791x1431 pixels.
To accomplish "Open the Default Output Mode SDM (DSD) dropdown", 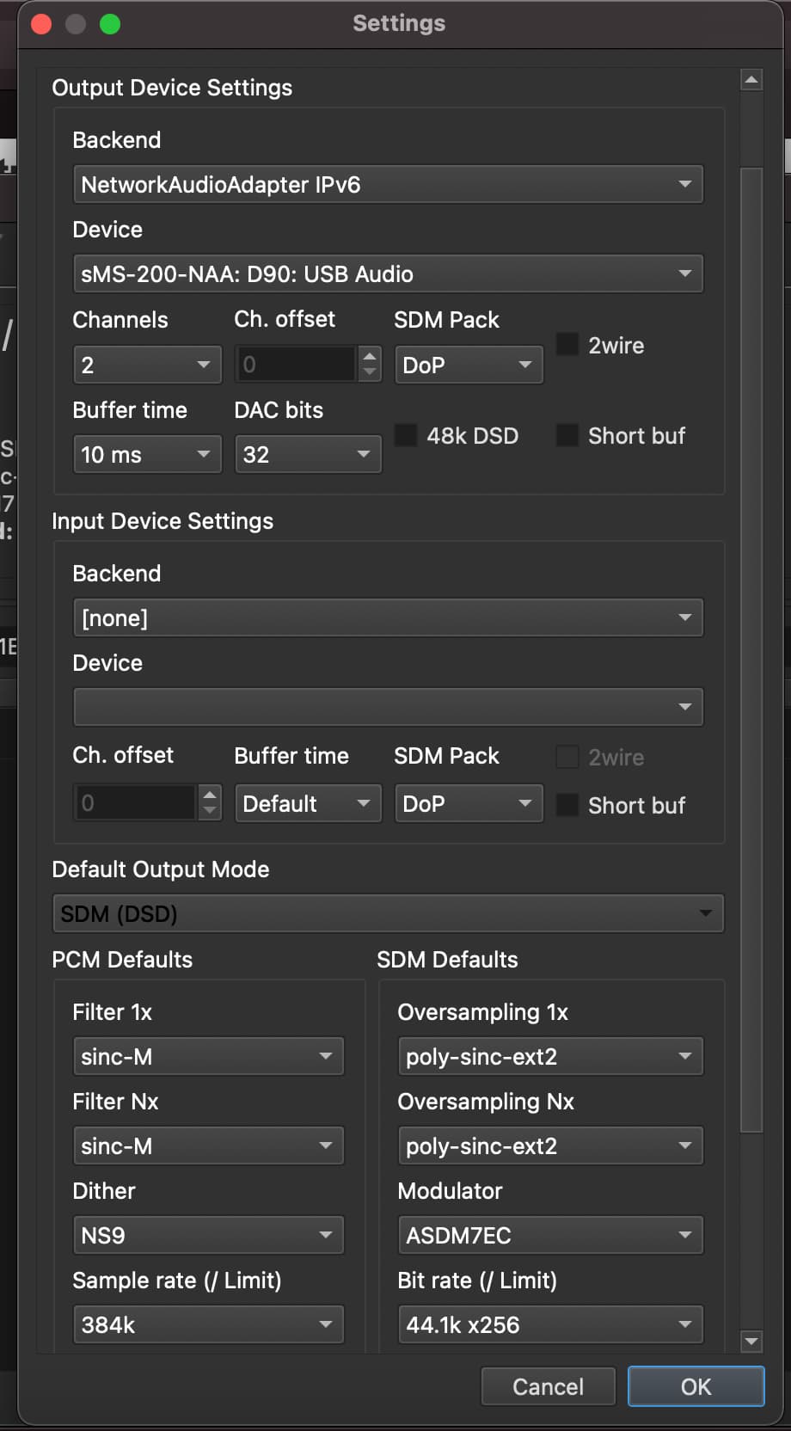I will point(389,913).
